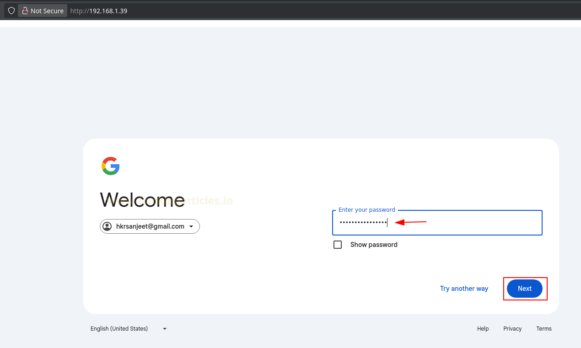Screen dimensions: 581x348
Task: Open the hkrsanjeet@gmail.com account switcher
Action: pos(150,226)
